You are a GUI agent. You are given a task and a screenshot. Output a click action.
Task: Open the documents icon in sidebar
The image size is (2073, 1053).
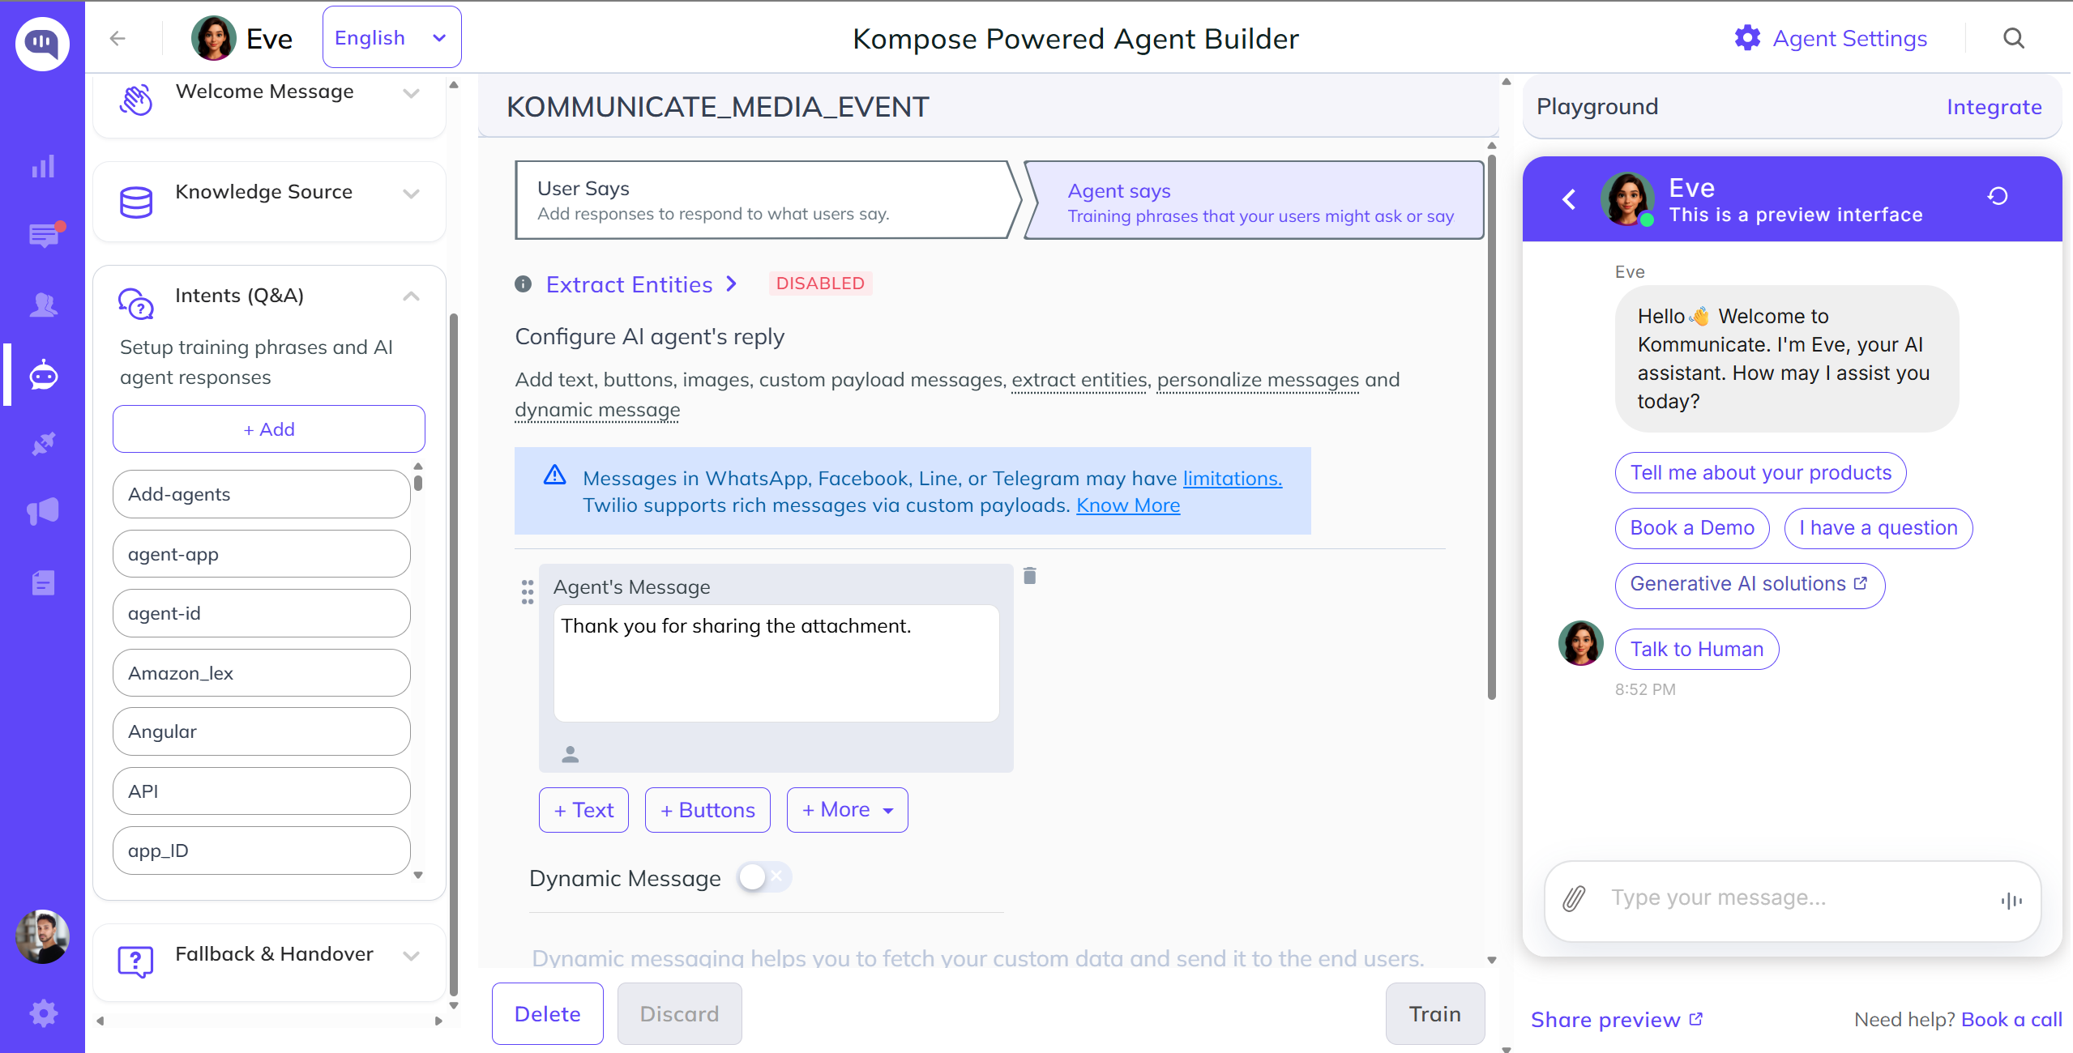tap(44, 582)
